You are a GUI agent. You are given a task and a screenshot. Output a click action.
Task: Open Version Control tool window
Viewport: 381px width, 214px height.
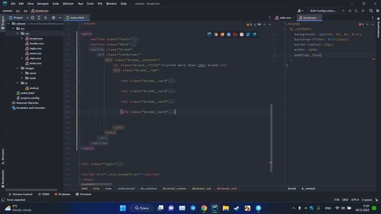coord(20,194)
